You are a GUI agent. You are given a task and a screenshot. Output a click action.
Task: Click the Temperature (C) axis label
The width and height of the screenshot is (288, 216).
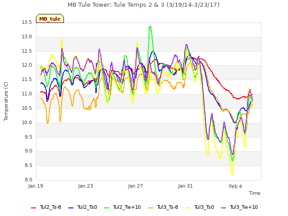[x=6, y=101]
